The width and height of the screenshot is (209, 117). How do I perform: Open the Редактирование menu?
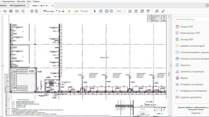[x=9, y=1]
